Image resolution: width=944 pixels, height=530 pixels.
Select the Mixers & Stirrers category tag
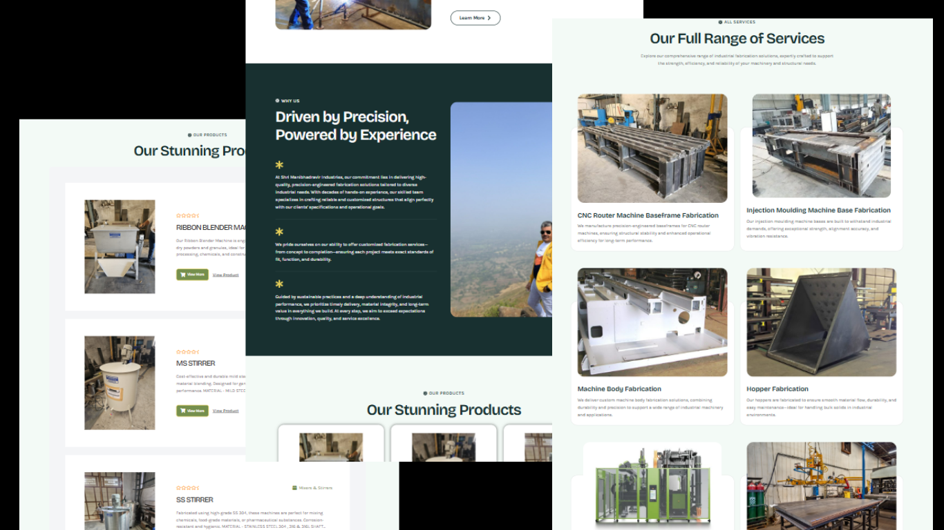tap(312, 488)
